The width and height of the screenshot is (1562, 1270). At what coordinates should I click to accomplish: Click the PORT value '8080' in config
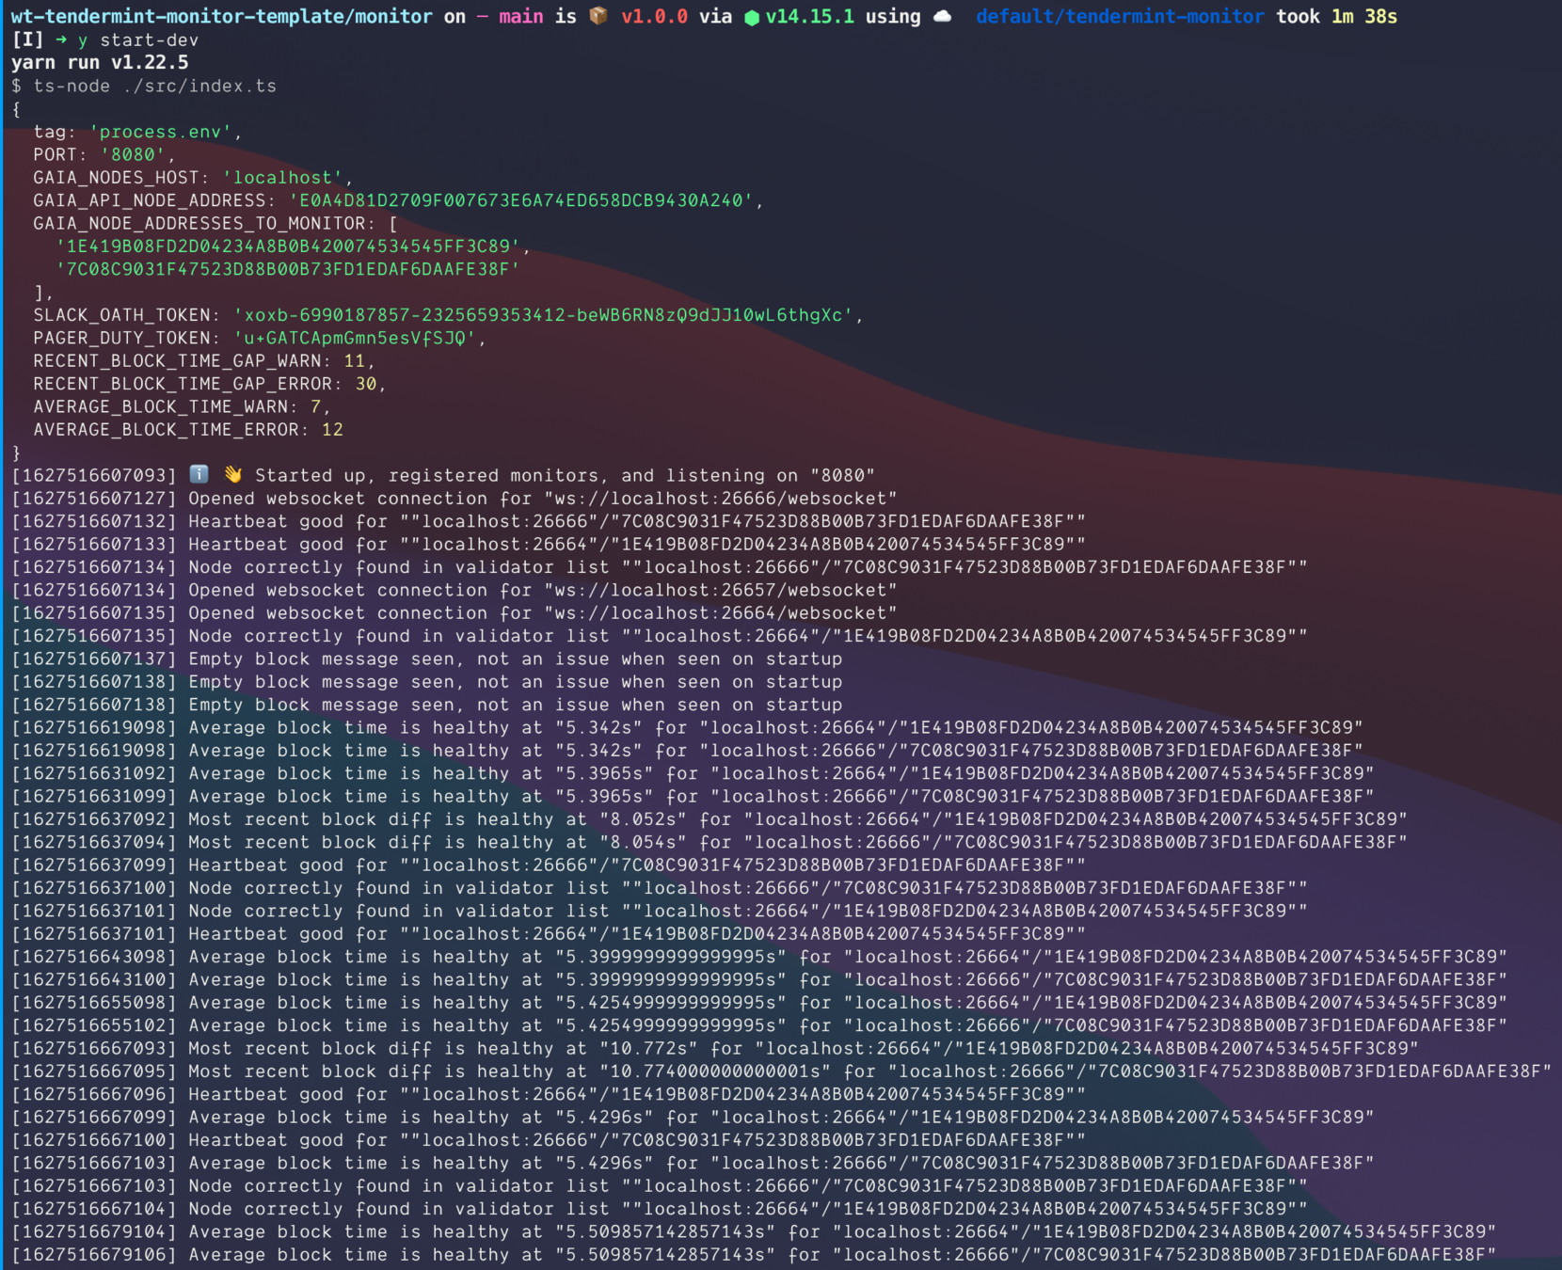click(133, 154)
